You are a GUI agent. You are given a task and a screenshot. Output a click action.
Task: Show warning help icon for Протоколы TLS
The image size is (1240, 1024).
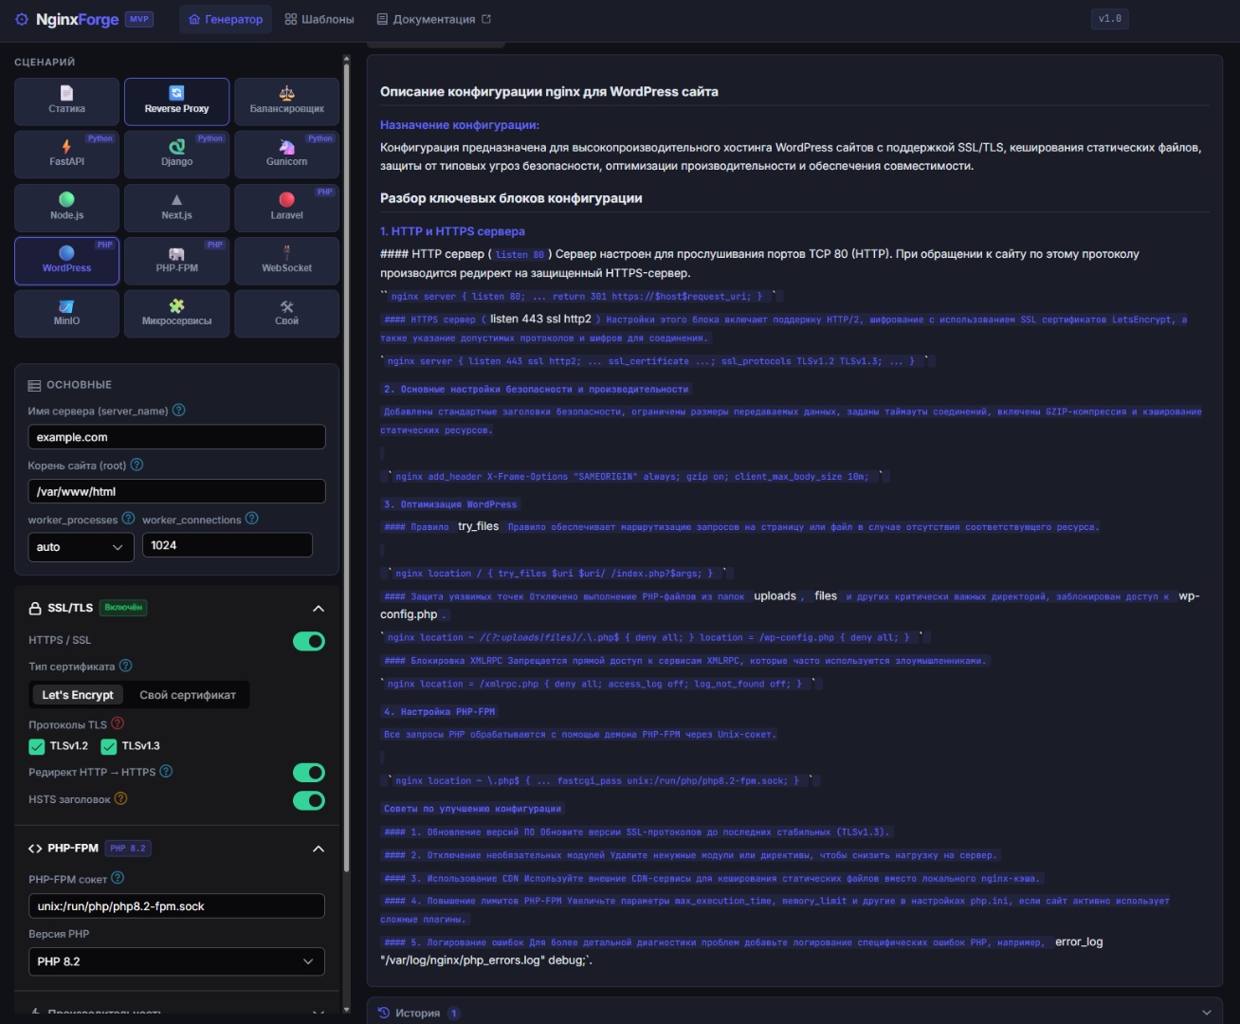click(118, 723)
